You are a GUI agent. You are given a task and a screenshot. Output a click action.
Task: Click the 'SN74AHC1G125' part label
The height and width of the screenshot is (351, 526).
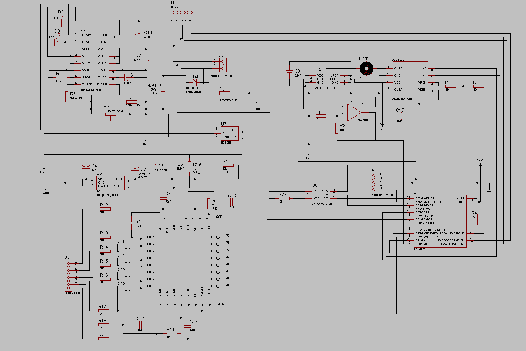click(x=322, y=204)
